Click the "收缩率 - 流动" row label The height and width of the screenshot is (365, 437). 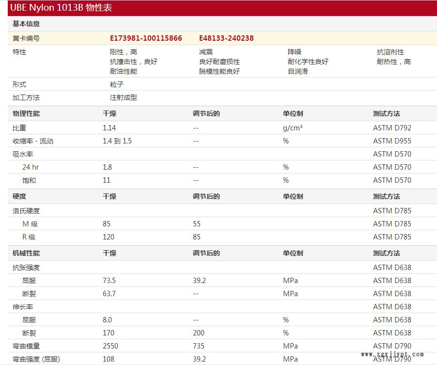33,141
